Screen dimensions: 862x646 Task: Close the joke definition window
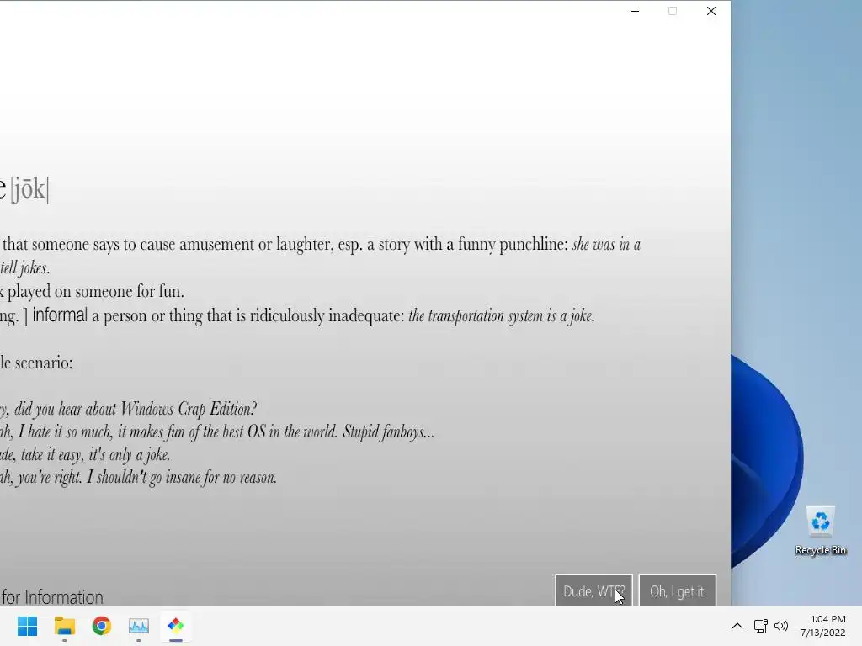(x=710, y=11)
